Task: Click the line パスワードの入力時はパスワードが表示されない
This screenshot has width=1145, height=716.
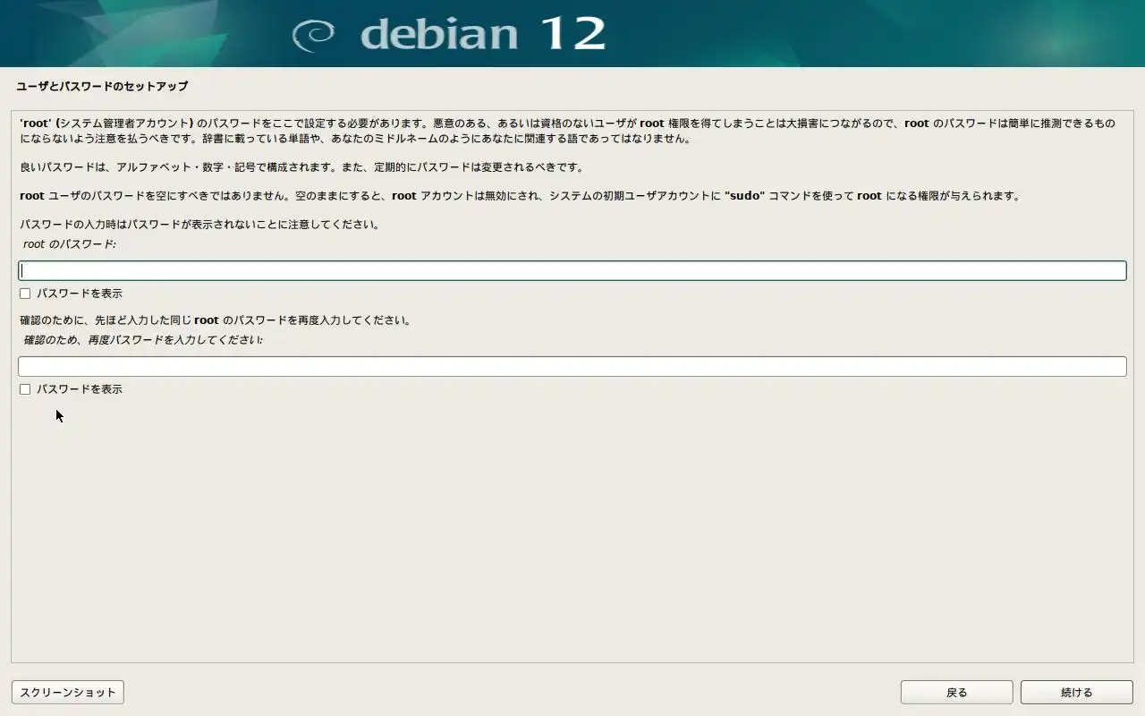Action: click(200, 225)
